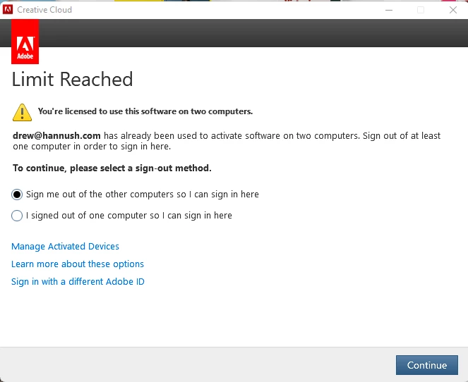The width and height of the screenshot is (468, 382).
Task: Click "You're licensed to use this software" text
Action: [145, 111]
